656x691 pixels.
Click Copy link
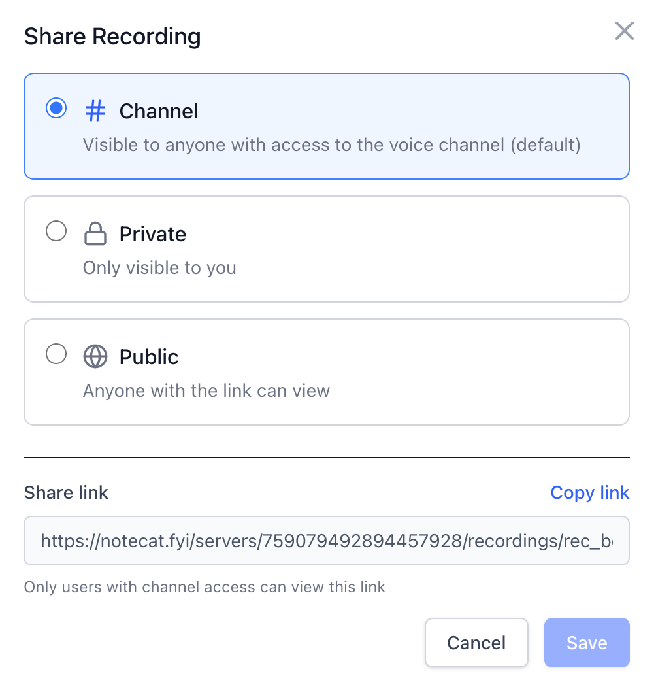[589, 492]
